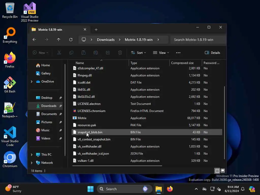Image resolution: width=260 pixels, height=195 pixels.
Task: Open the See more ellipsis menu
Action: 178,53
